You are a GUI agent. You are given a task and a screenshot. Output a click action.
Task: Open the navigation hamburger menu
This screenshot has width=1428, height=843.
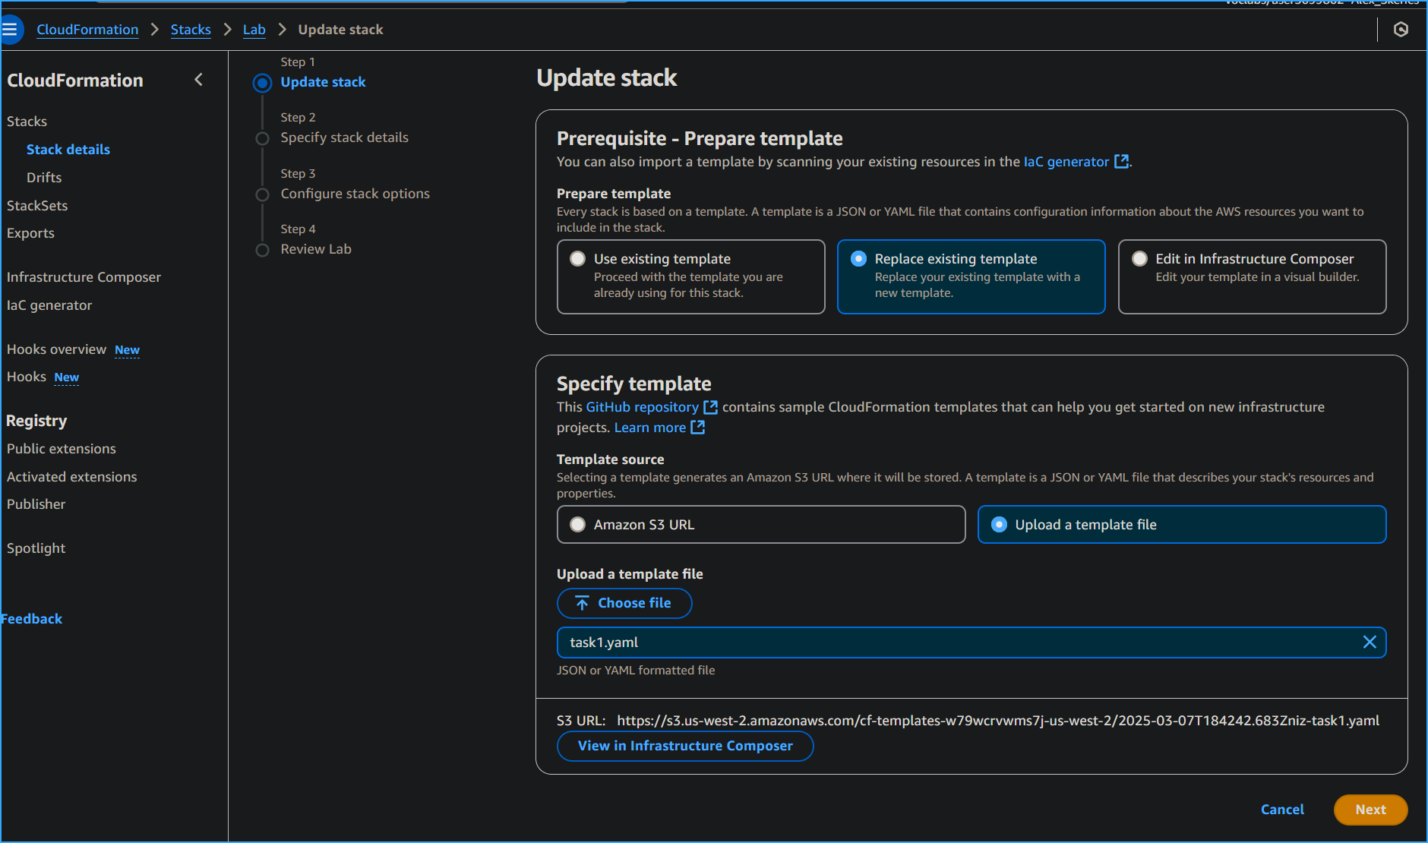coord(11,29)
